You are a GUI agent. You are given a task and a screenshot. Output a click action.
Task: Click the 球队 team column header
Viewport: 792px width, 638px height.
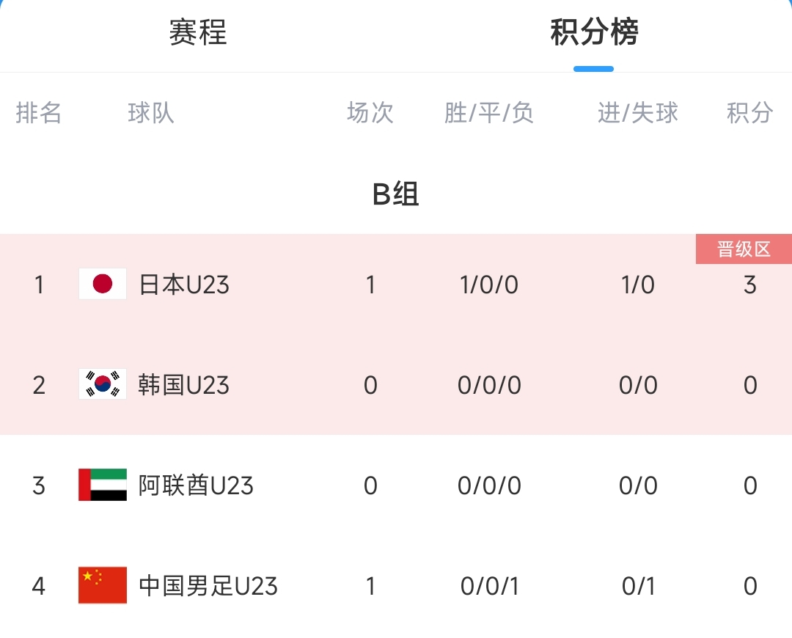click(151, 113)
